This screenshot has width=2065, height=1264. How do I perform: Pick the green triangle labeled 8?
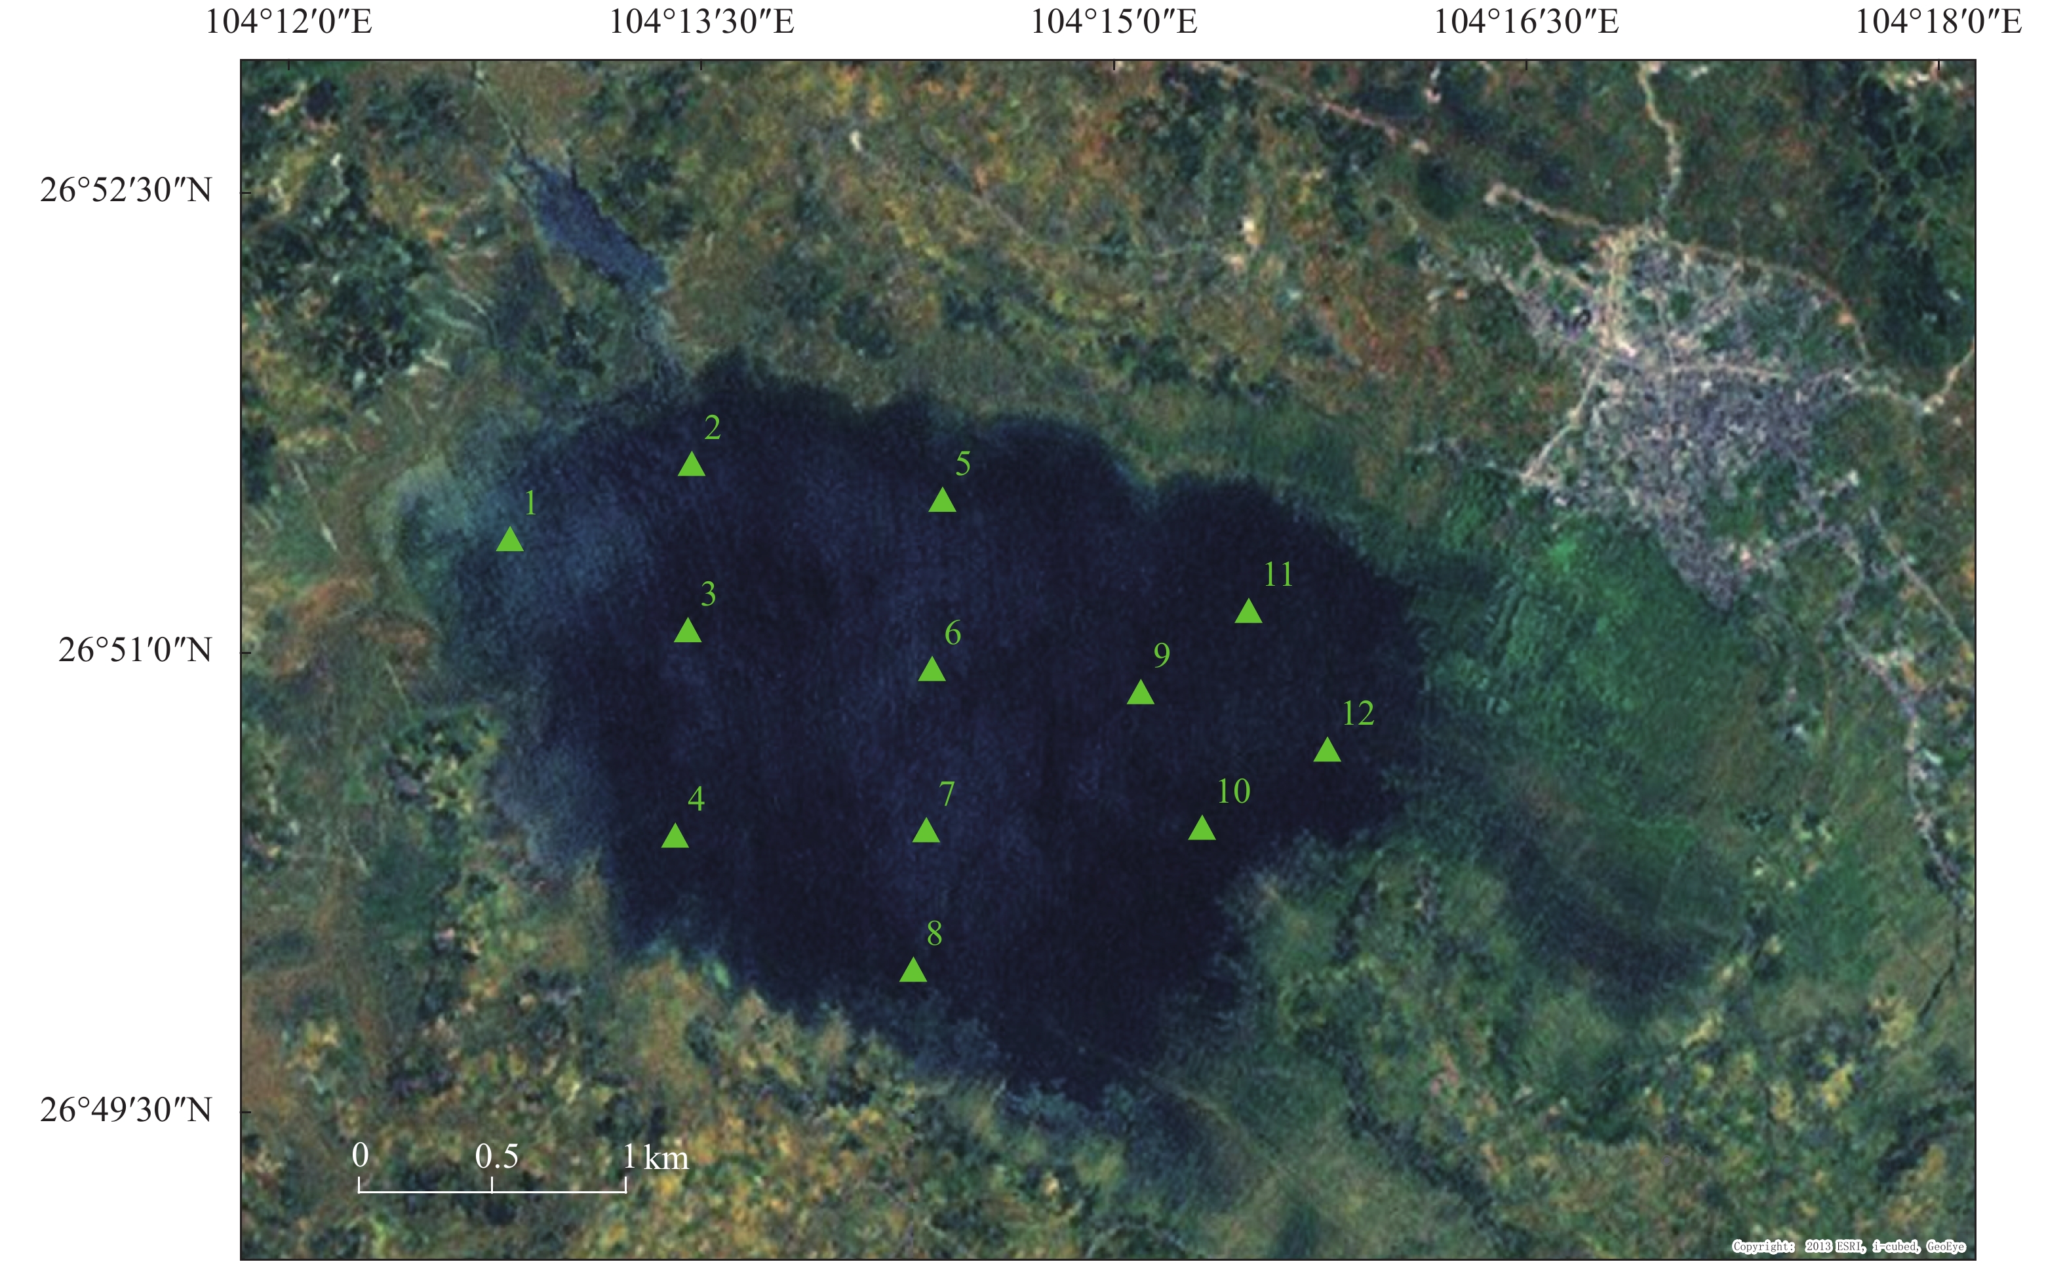tap(913, 971)
